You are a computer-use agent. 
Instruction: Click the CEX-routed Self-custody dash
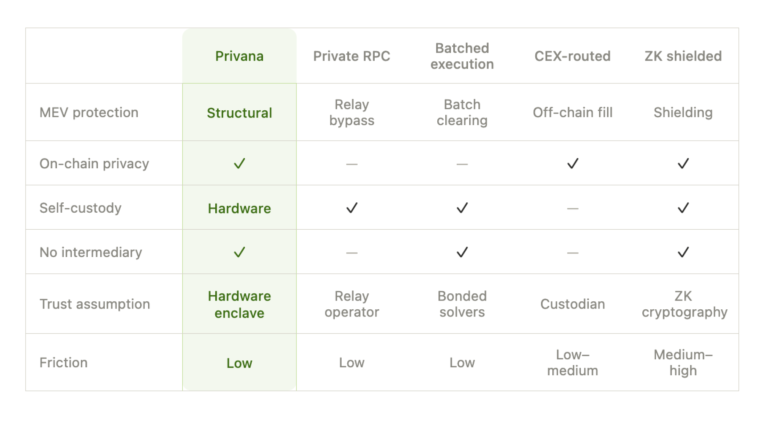click(x=572, y=208)
